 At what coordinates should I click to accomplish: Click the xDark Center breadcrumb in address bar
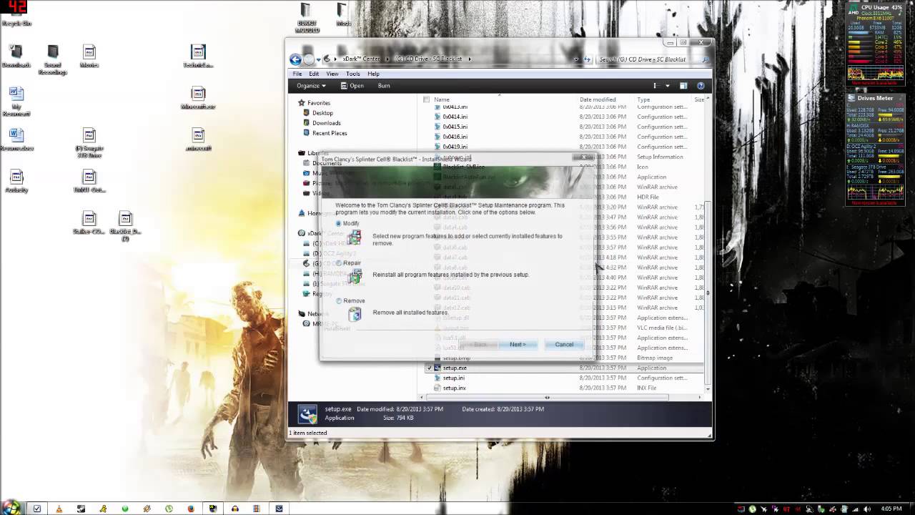click(x=361, y=59)
